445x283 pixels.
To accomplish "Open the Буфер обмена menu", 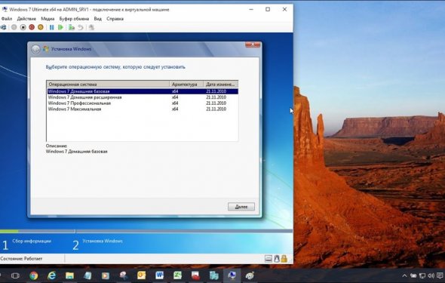I will click(x=74, y=19).
